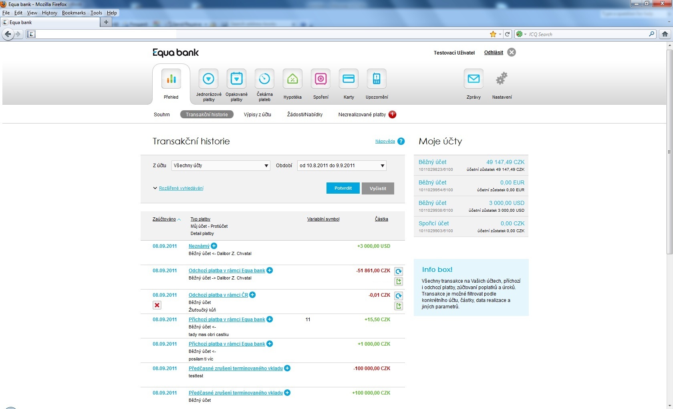Open Běžný účet 49 147,49 CZK account
This screenshot has height=409, width=673.
[471, 165]
